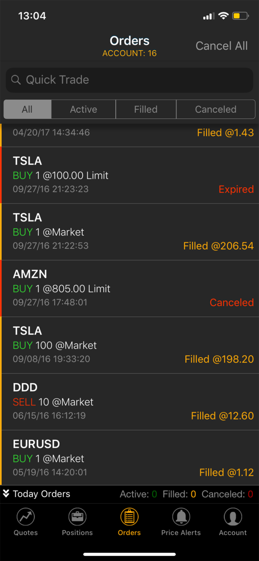Open the Account profile icon
The width and height of the screenshot is (259, 561).
pos(233,517)
